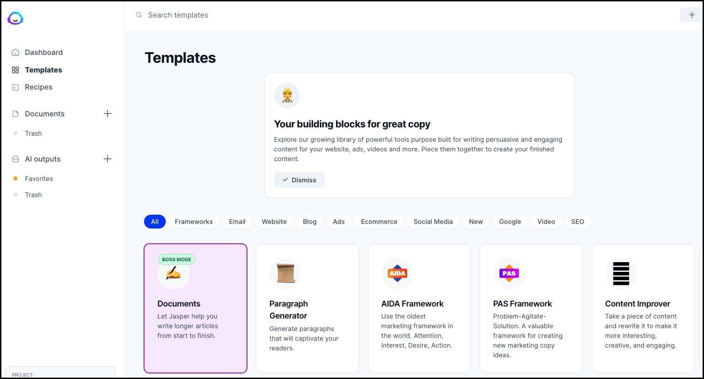
Task: Open the Dashboard page
Action: click(43, 52)
